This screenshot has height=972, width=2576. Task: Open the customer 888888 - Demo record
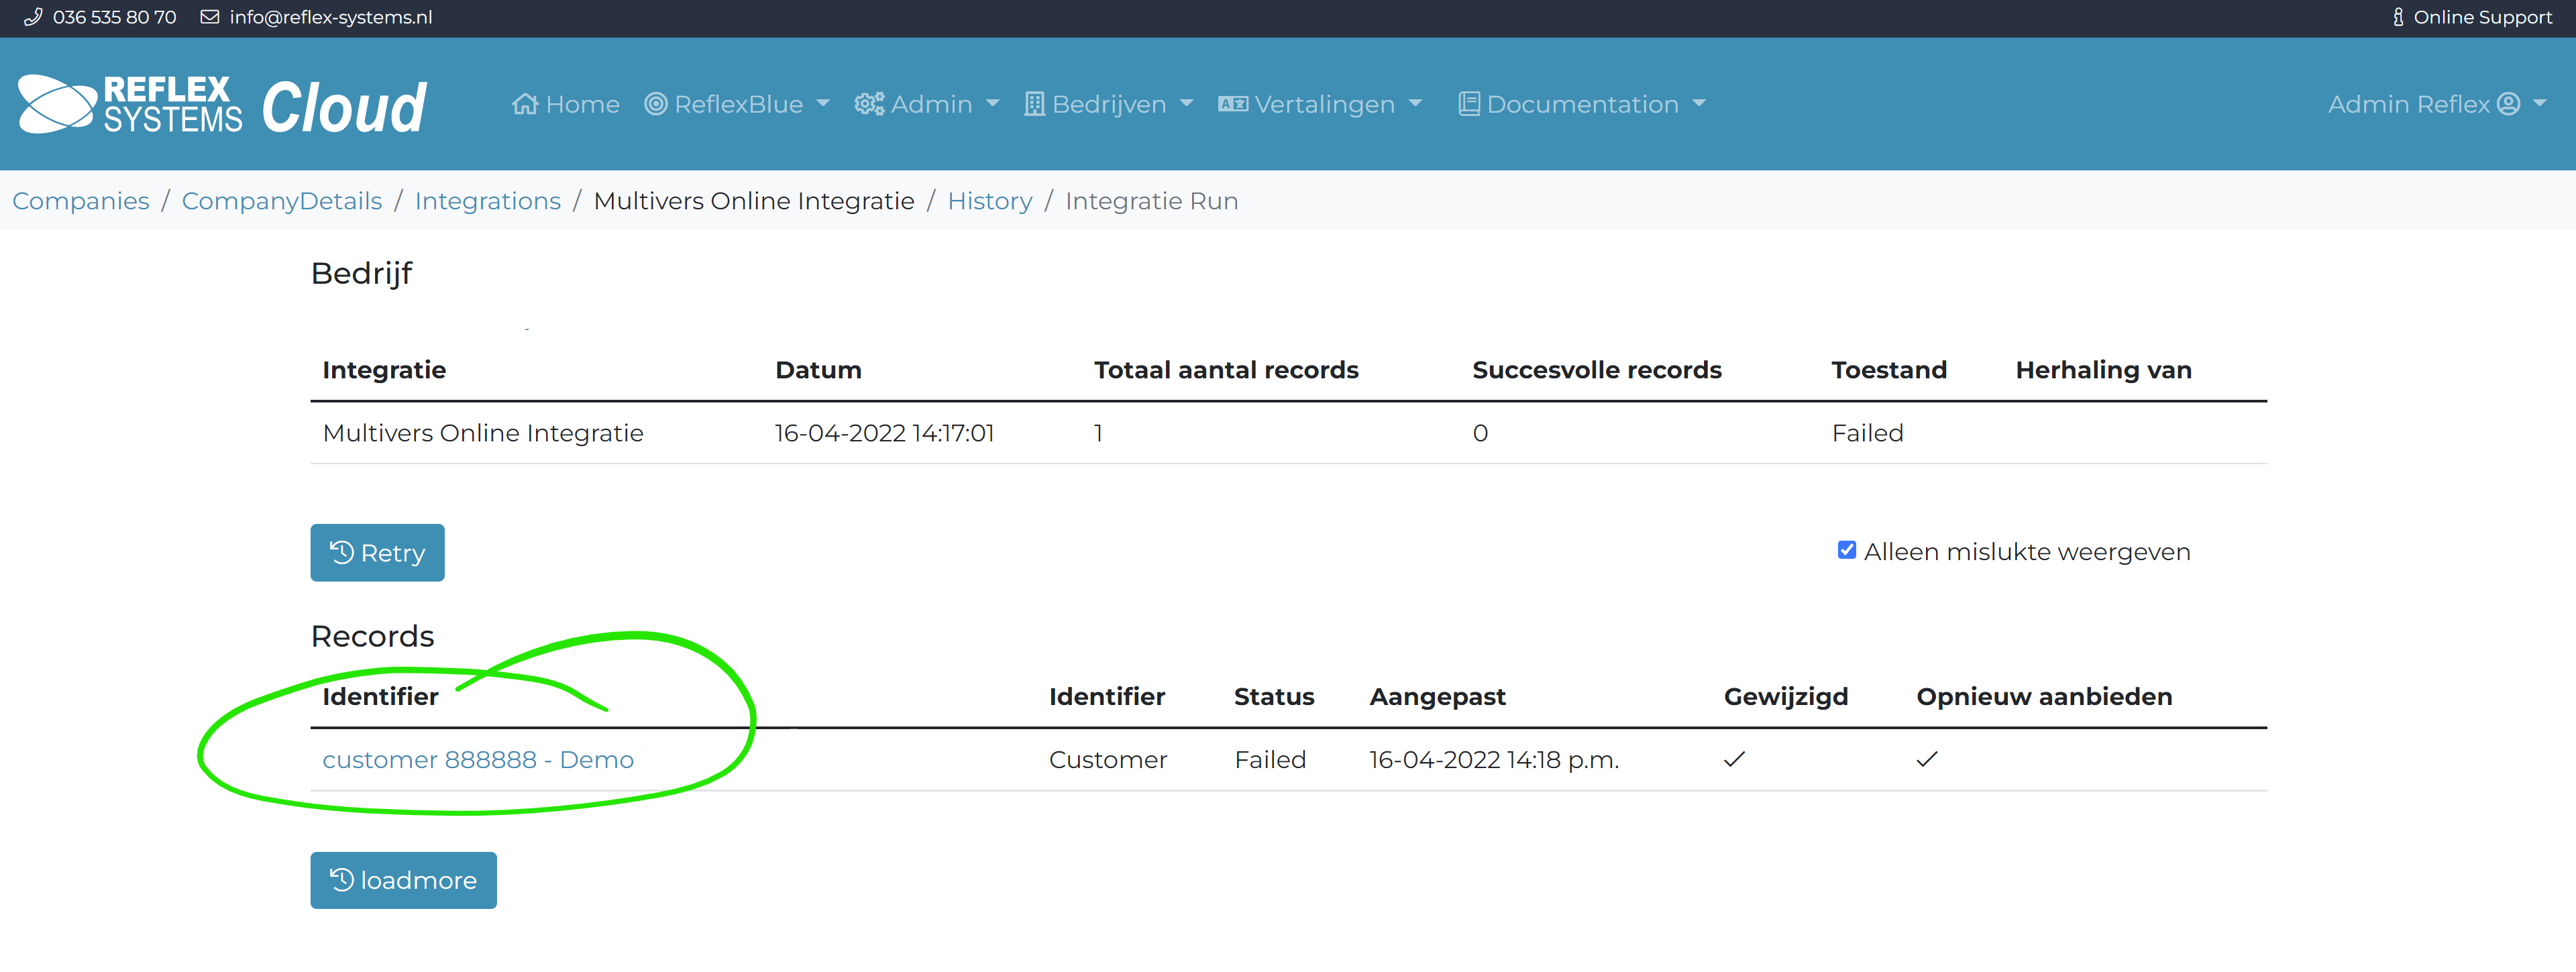(478, 759)
